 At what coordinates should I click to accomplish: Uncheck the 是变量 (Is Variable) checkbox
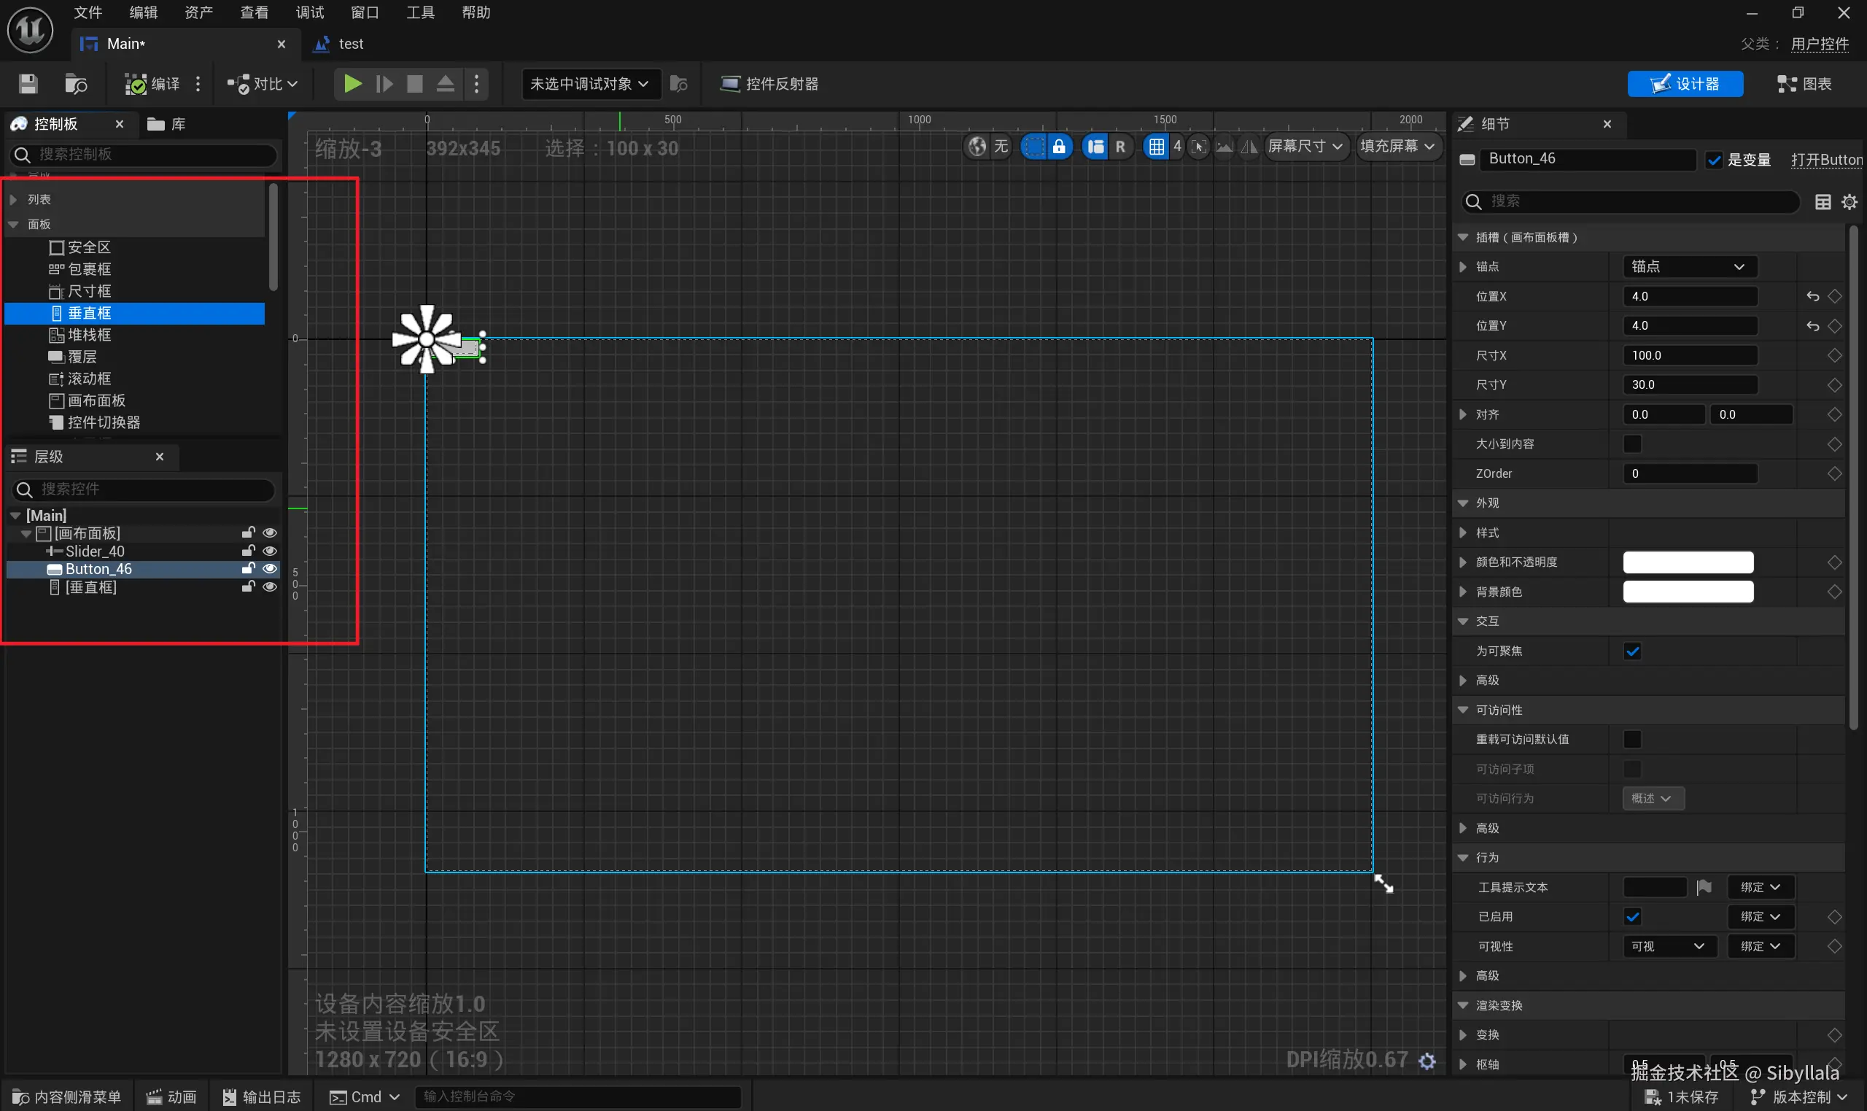pos(1714,160)
